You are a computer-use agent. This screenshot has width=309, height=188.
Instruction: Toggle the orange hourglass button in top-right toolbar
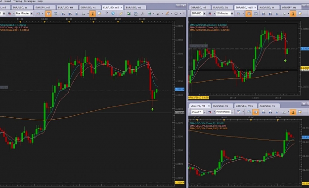(x=293, y=14)
